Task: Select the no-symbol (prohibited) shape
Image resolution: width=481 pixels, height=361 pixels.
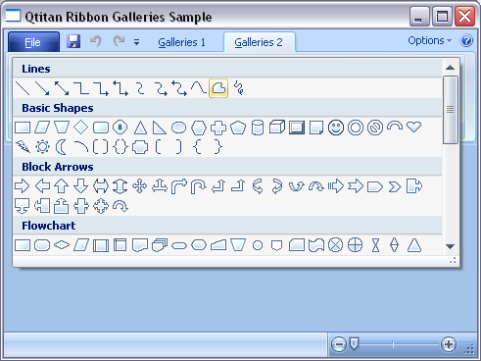Action: click(375, 128)
